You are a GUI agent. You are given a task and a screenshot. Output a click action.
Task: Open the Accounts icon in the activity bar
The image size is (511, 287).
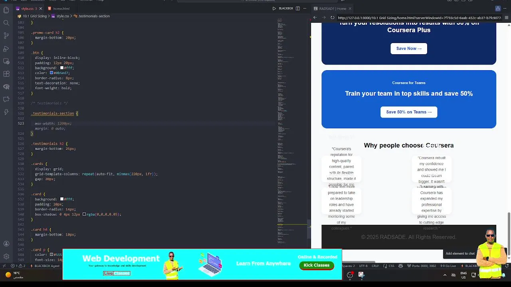click(x=6, y=244)
